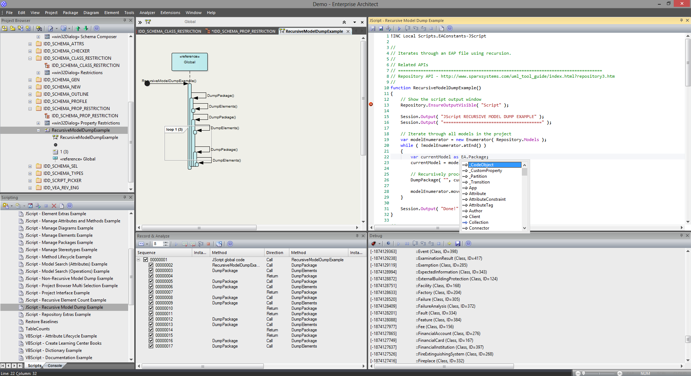This screenshot has height=376, width=691.
Task: Open help in Record & Analyze toolbar
Action: (230, 244)
